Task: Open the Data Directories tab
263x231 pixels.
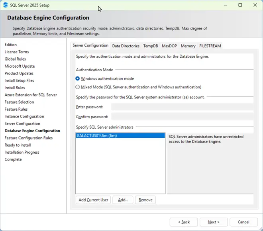Action: [x=126, y=46]
